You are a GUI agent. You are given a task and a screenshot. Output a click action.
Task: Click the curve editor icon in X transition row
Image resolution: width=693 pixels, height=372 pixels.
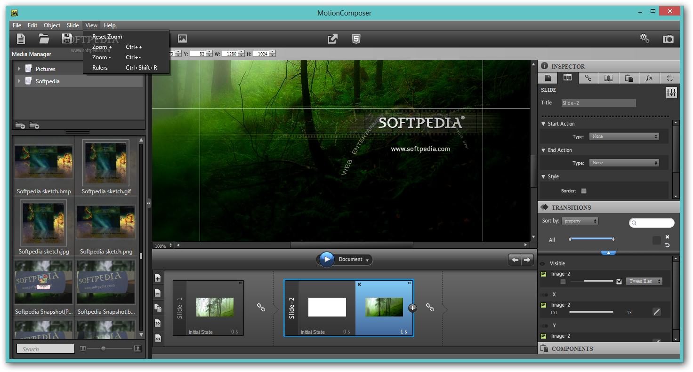click(x=657, y=312)
